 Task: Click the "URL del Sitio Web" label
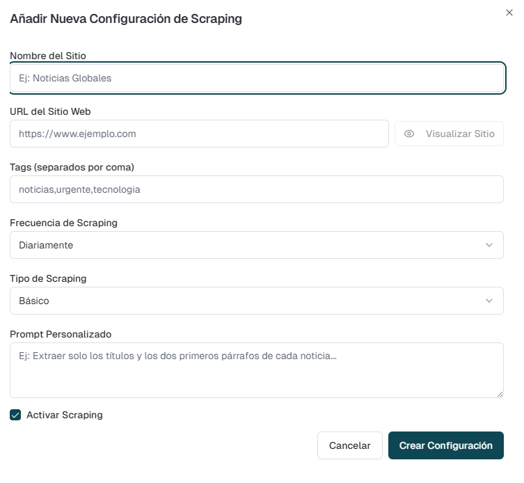50,111
